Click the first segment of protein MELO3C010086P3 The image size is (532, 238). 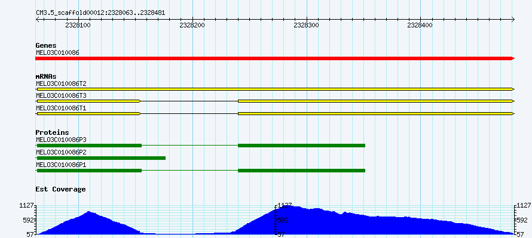pyautogui.click(x=88, y=146)
